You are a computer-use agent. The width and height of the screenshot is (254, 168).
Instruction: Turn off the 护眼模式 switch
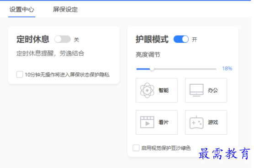tap(181, 39)
